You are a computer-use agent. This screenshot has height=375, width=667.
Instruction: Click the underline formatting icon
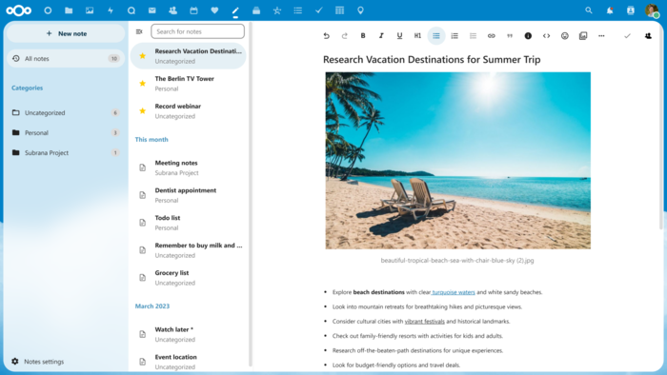point(399,35)
